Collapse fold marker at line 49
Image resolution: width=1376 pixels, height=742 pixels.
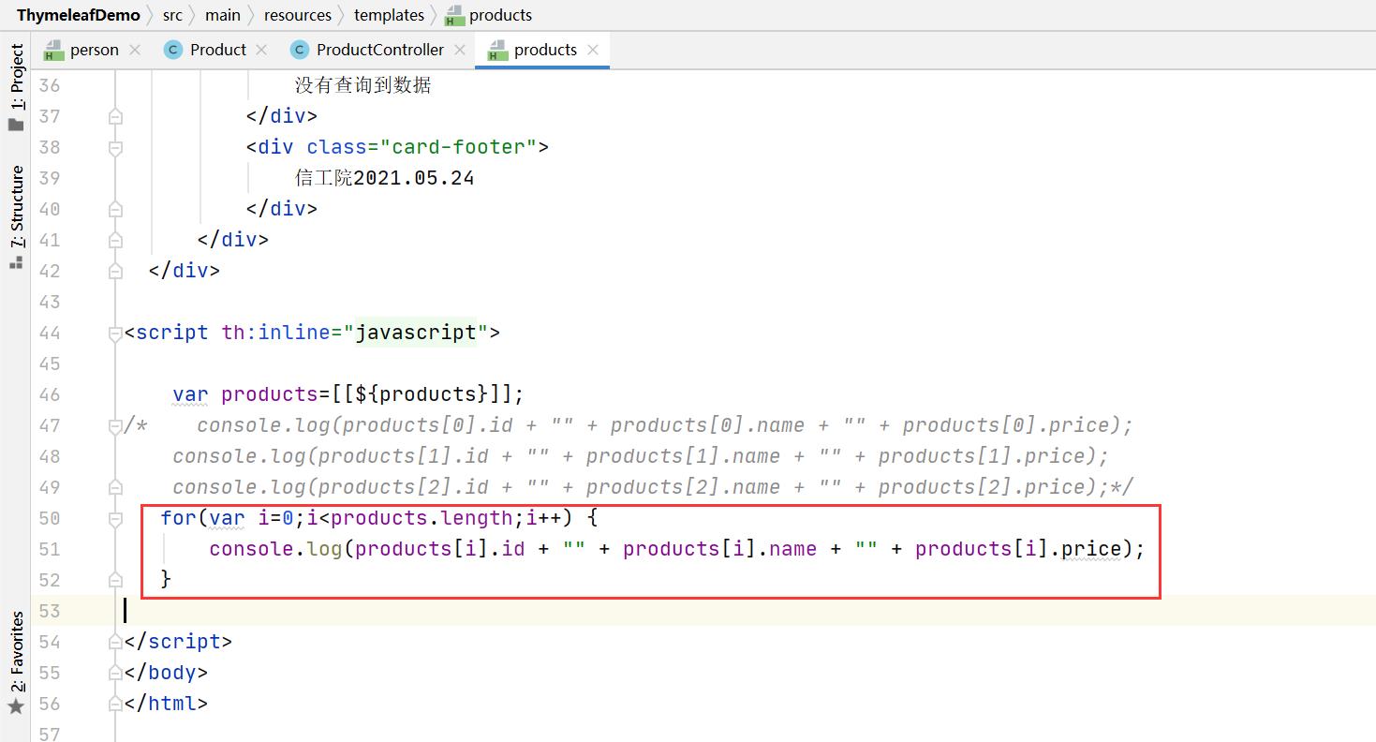pos(115,487)
